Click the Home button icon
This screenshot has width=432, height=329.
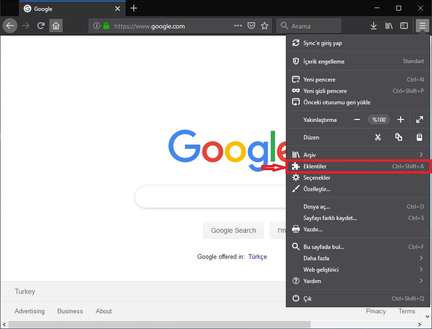click(x=56, y=26)
